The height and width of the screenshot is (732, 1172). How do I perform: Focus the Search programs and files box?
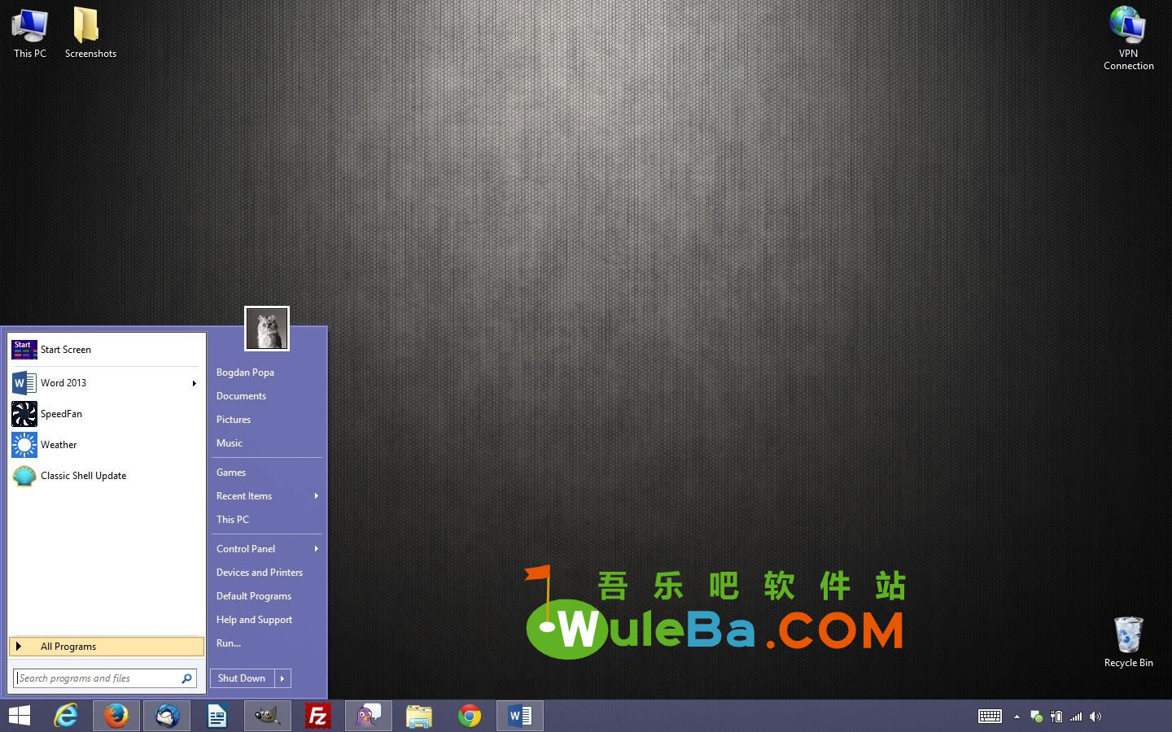(x=105, y=678)
